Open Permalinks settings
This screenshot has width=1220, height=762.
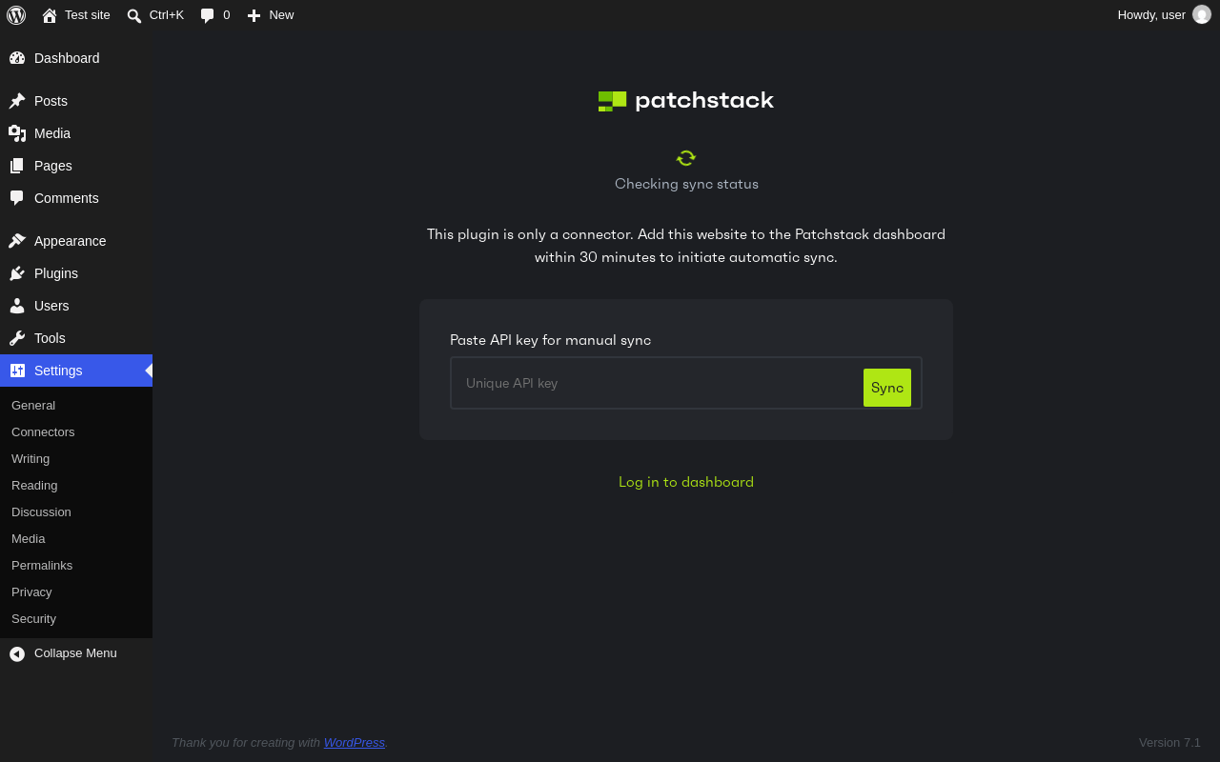pyautogui.click(x=42, y=566)
